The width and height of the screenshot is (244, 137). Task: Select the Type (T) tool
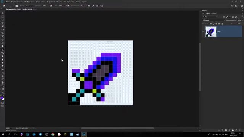click(3, 76)
